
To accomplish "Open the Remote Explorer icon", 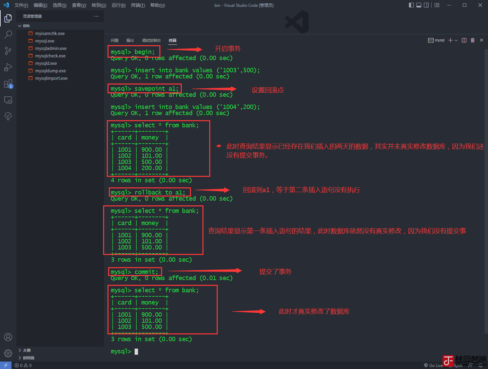I will click(8, 100).
